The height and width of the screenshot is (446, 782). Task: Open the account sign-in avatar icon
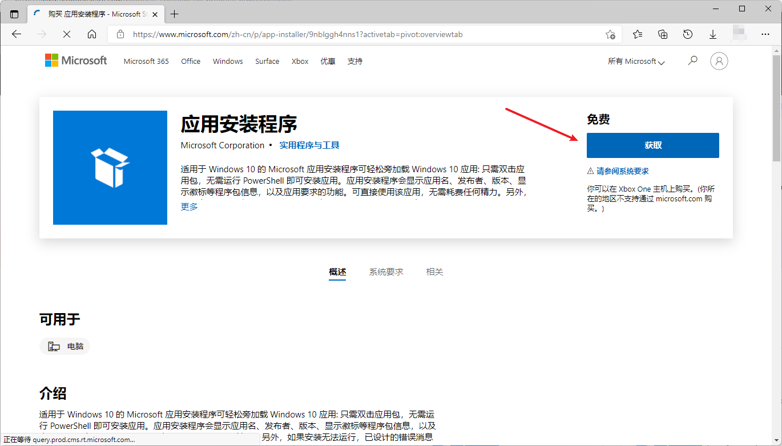pos(719,61)
